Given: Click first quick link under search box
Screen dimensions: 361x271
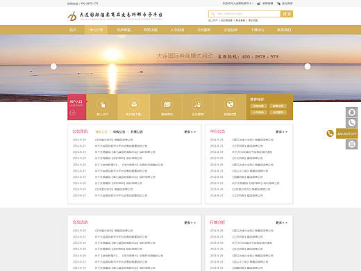Looking at the screenshot, I should [213, 20].
